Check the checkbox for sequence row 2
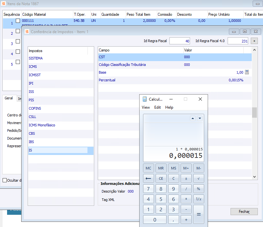Screen dimensions: 263x227 (18, 31)
